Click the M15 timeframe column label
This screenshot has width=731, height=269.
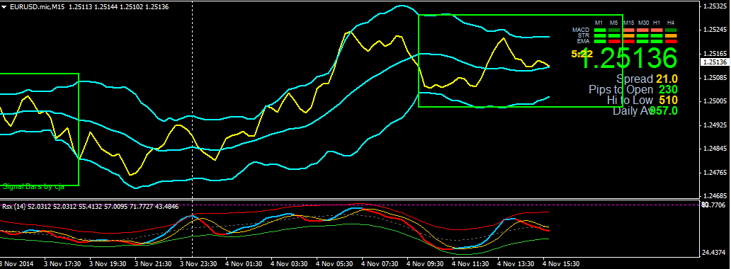pos(629,23)
